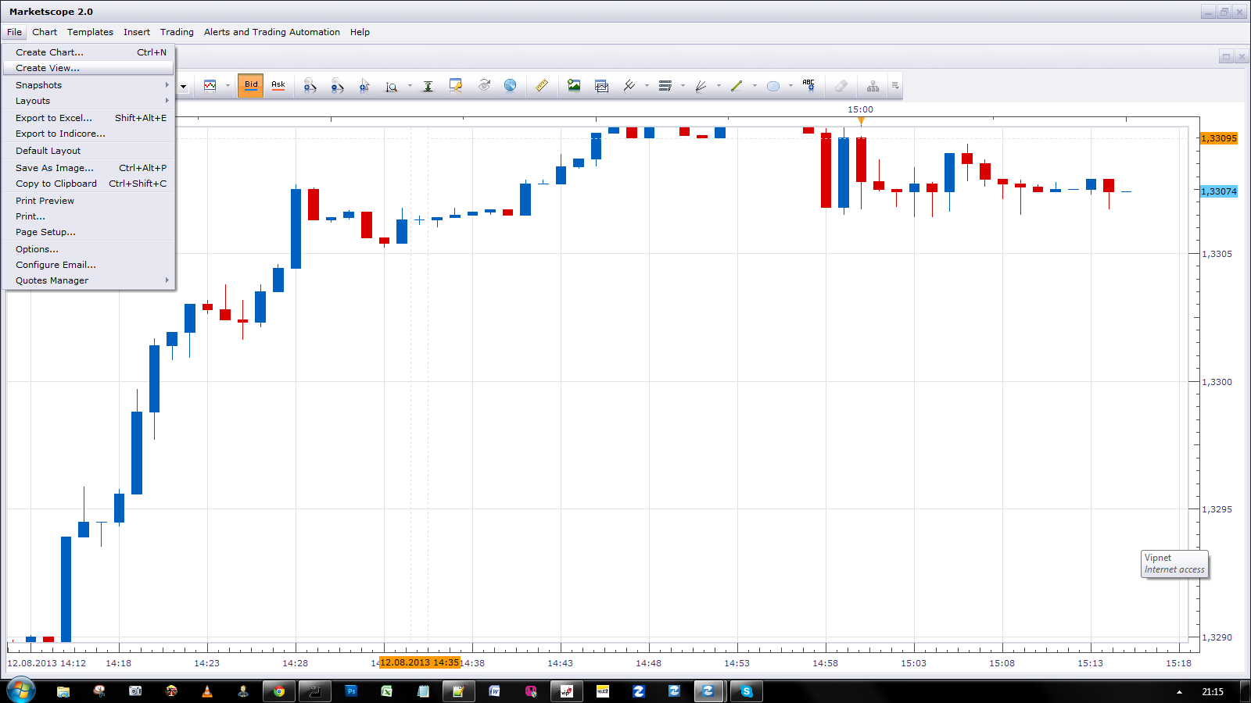Open the dropdown arrow beside File menu
This screenshot has width=1251, height=703.
coord(183,87)
